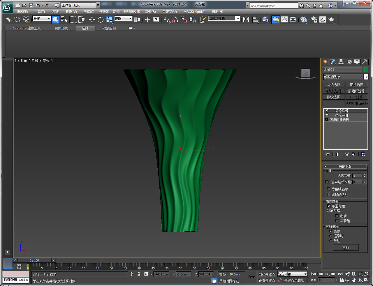Activate the Select and Rotate tool
The height and width of the screenshot is (286, 373).
click(x=101, y=20)
